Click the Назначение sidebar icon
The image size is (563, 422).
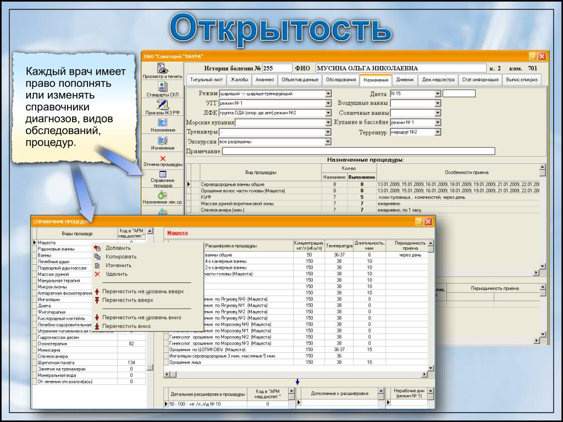(163, 123)
